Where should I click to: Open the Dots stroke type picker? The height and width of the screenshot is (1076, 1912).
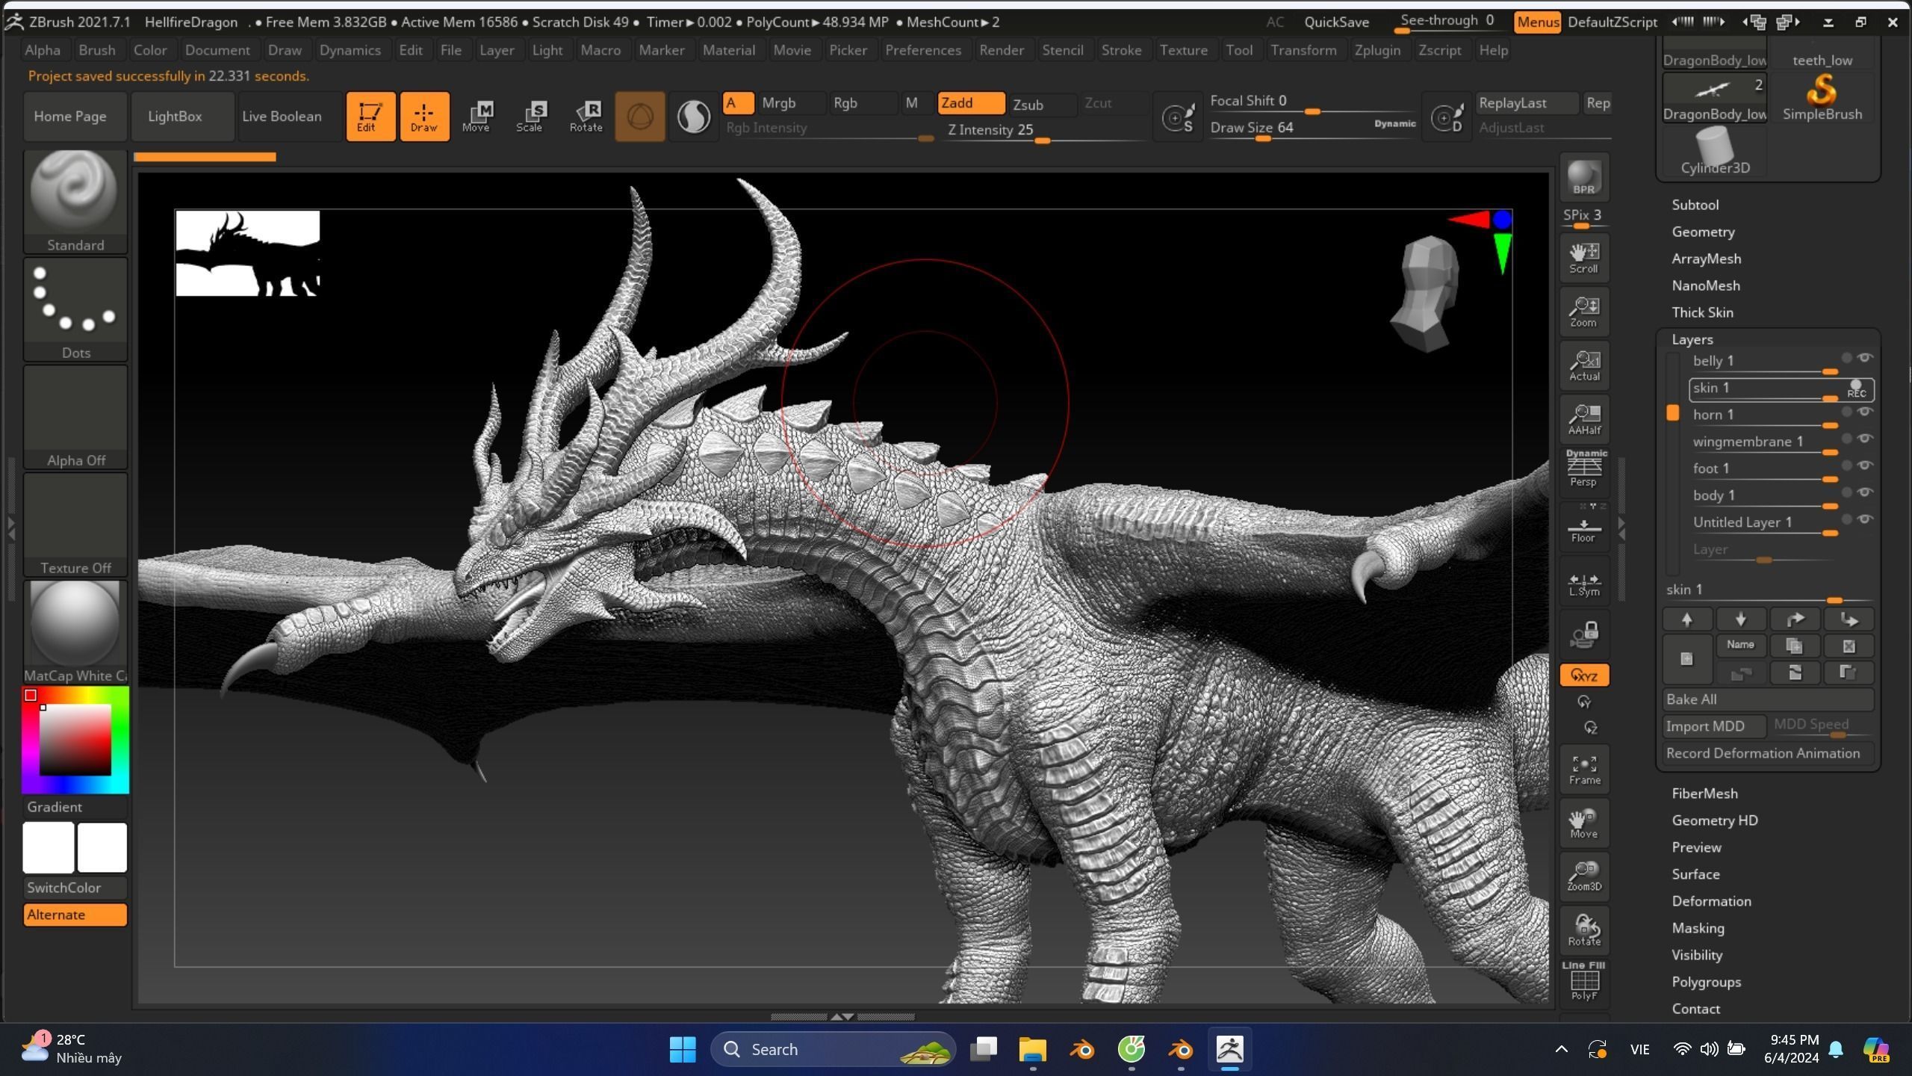coord(75,309)
